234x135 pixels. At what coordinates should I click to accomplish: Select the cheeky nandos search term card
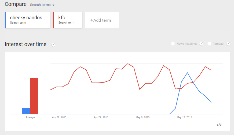click(x=28, y=20)
